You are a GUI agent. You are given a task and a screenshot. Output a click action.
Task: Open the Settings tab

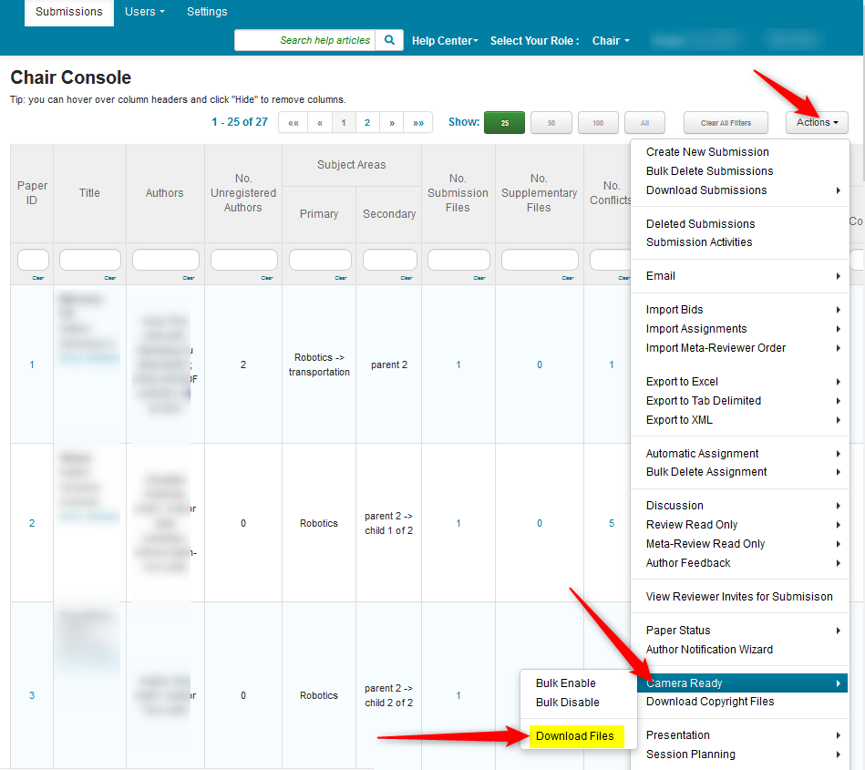pos(207,12)
